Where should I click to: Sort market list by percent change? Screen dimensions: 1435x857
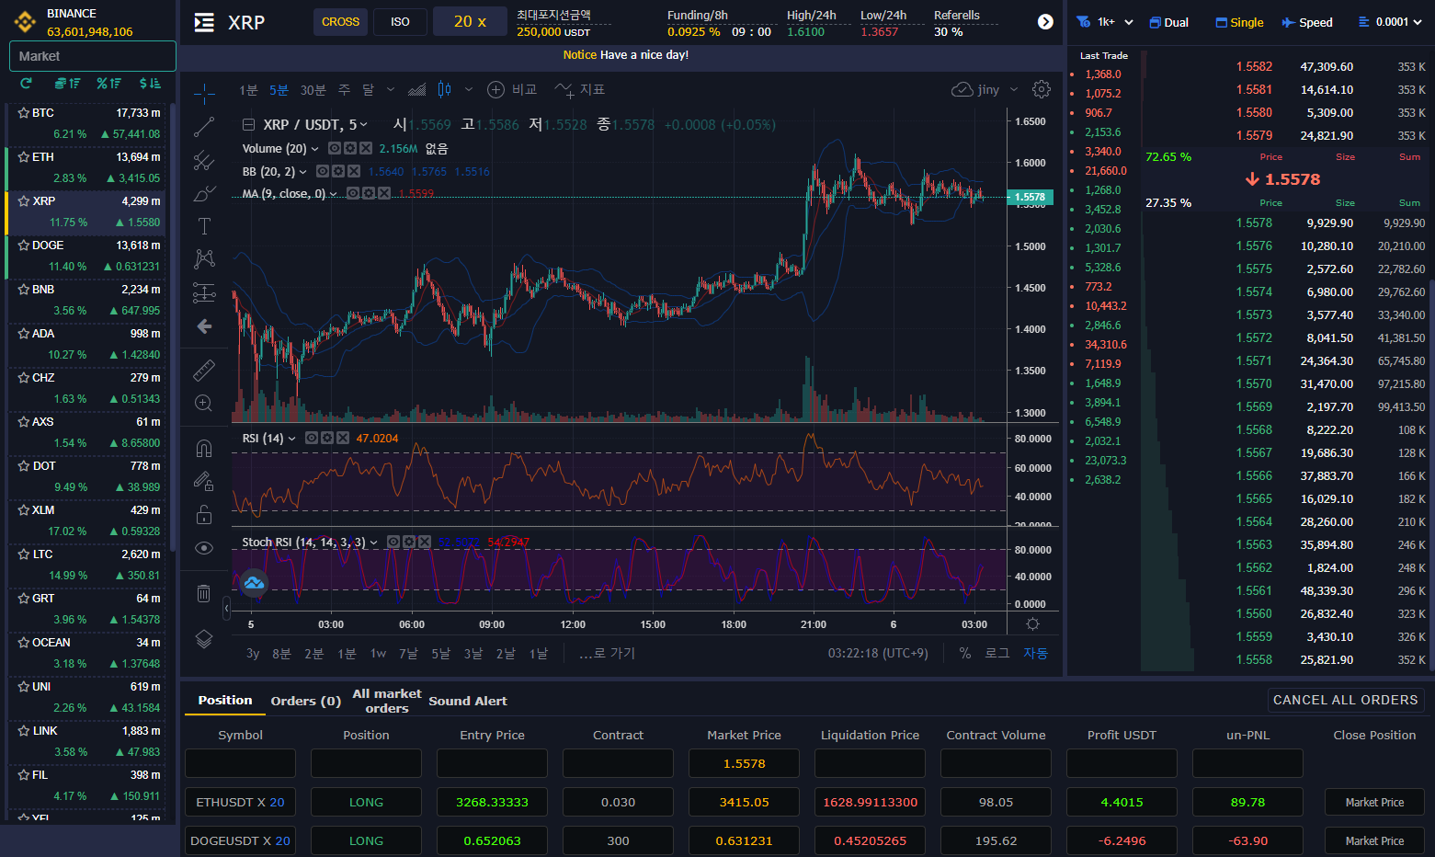pos(108,84)
